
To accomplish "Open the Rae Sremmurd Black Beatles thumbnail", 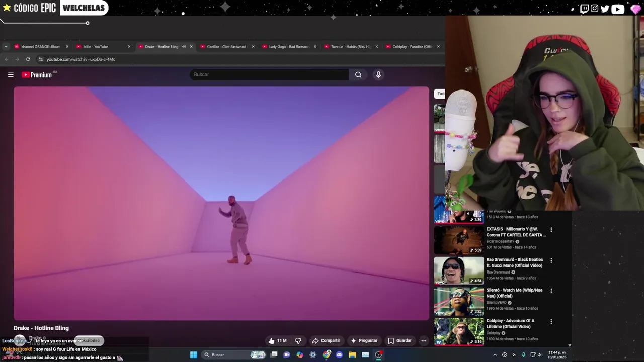I will click(458, 270).
